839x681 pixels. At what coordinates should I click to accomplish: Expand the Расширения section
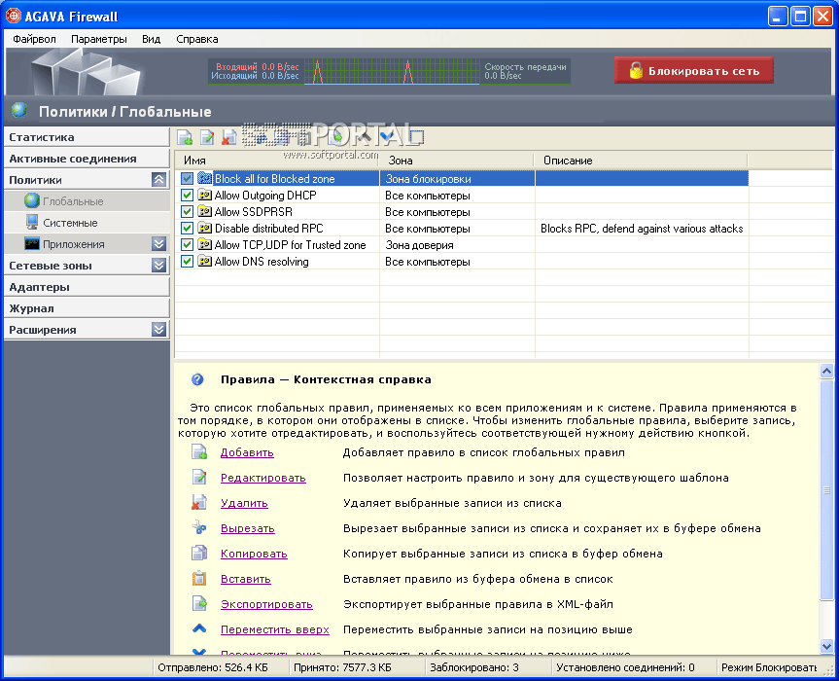(159, 330)
